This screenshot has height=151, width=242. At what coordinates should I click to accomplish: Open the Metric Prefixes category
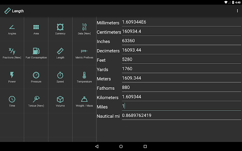84,53
